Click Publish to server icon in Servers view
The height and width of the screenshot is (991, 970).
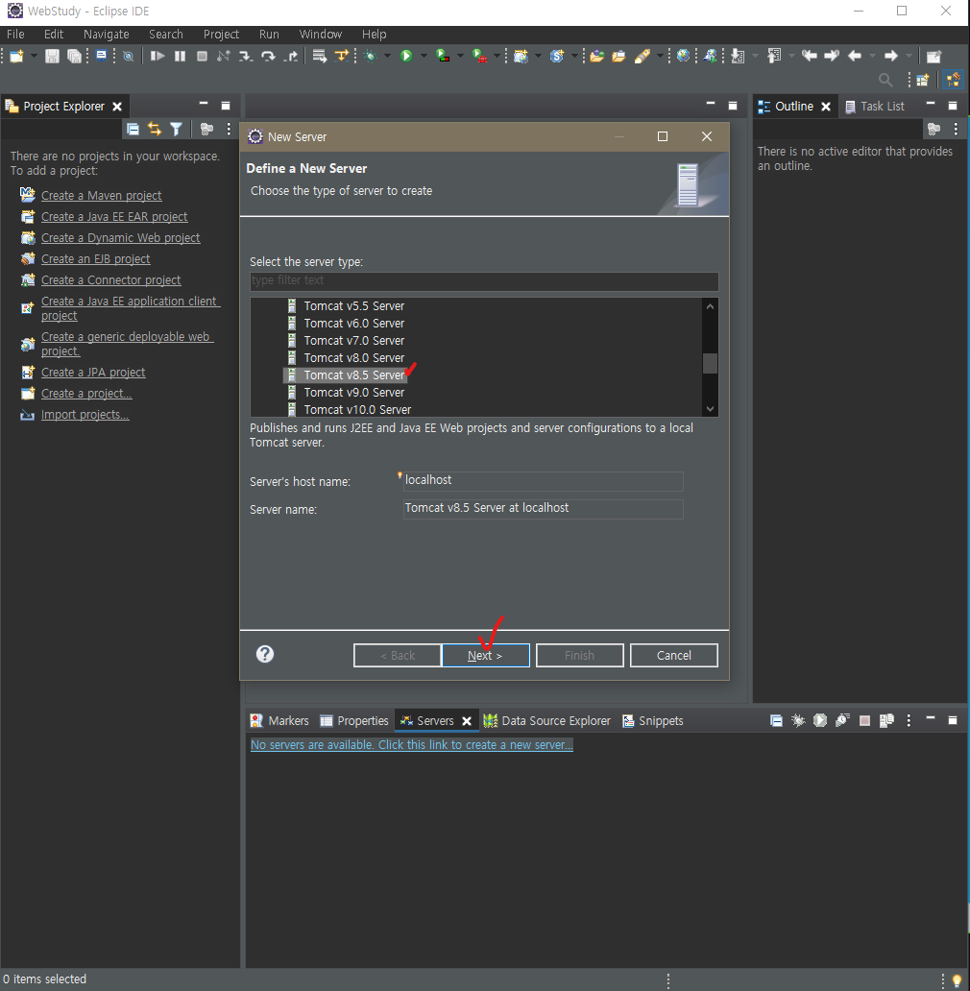tap(886, 720)
